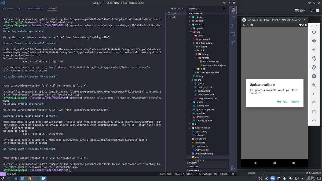
Task: Tap IGNORE in the update dialog
Action: pyautogui.click(x=295, y=102)
